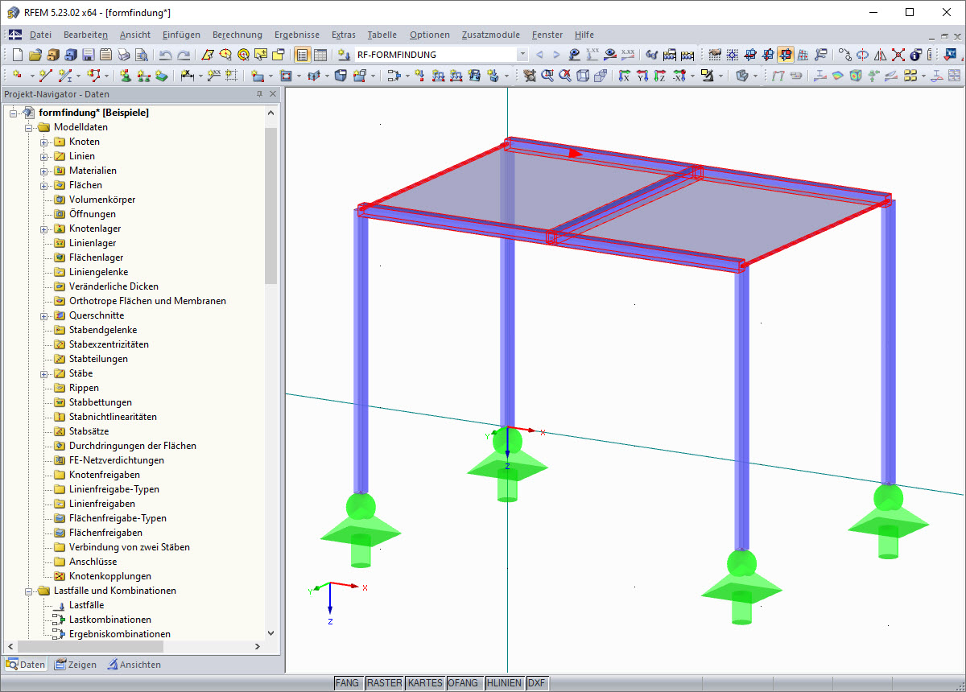The image size is (966, 692).
Task: Click the new solid tool icon
Action: [x=341, y=76]
